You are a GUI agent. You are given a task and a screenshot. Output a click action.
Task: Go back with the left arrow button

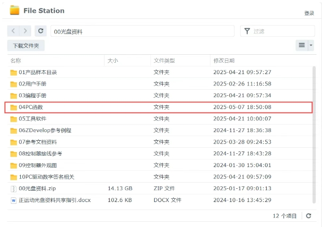(x=13, y=31)
